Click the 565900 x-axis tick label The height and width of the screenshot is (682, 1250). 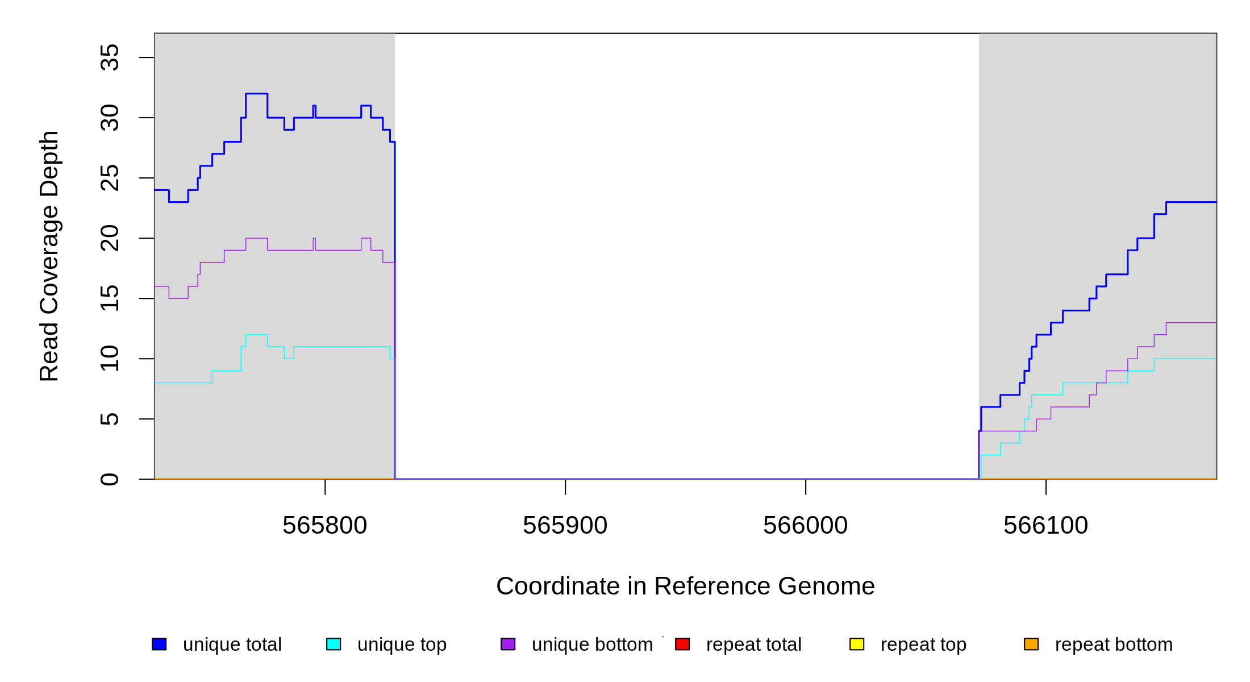click(565, 526)
